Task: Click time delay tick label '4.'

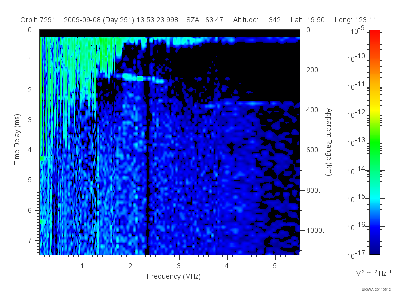Action: pos(31,150)
